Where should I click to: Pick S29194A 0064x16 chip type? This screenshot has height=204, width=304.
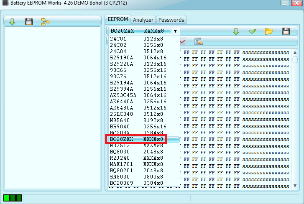pos(144,83)
